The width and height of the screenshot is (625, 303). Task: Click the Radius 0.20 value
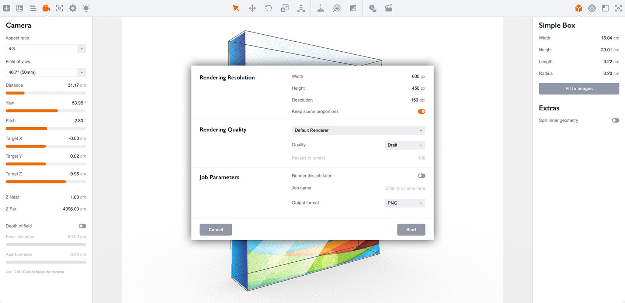click(608, 73)
